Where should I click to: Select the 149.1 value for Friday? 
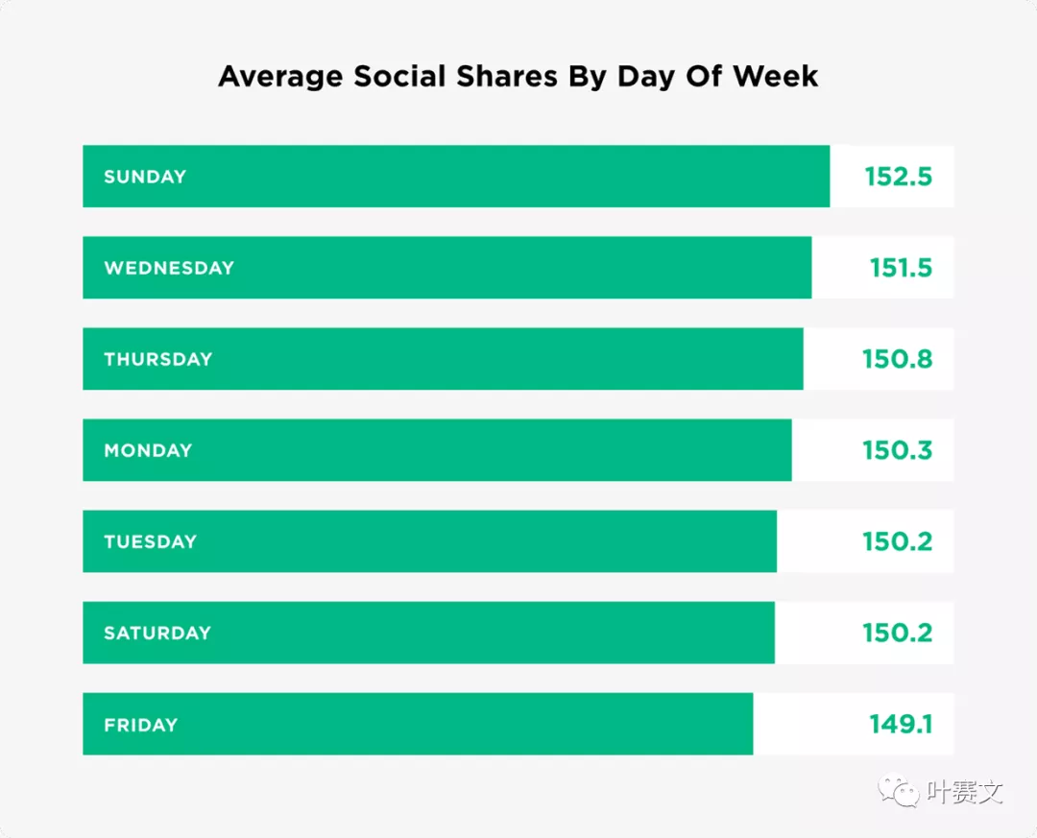tap(901, 724)
